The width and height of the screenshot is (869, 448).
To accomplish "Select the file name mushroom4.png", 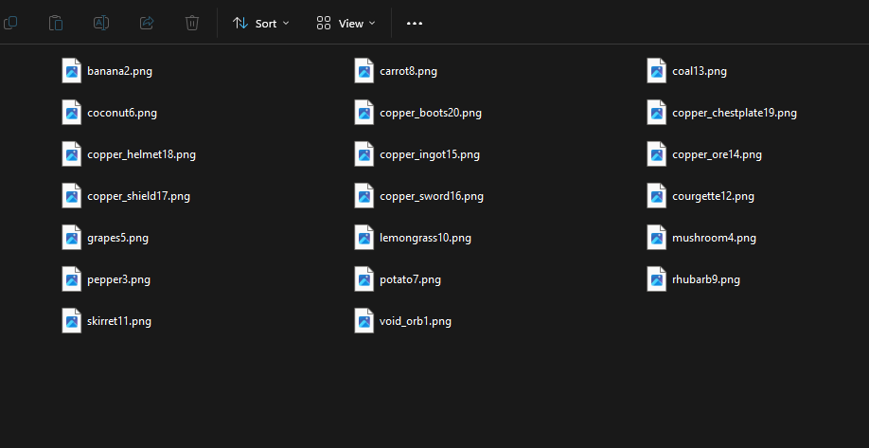I will click(715, 238).
